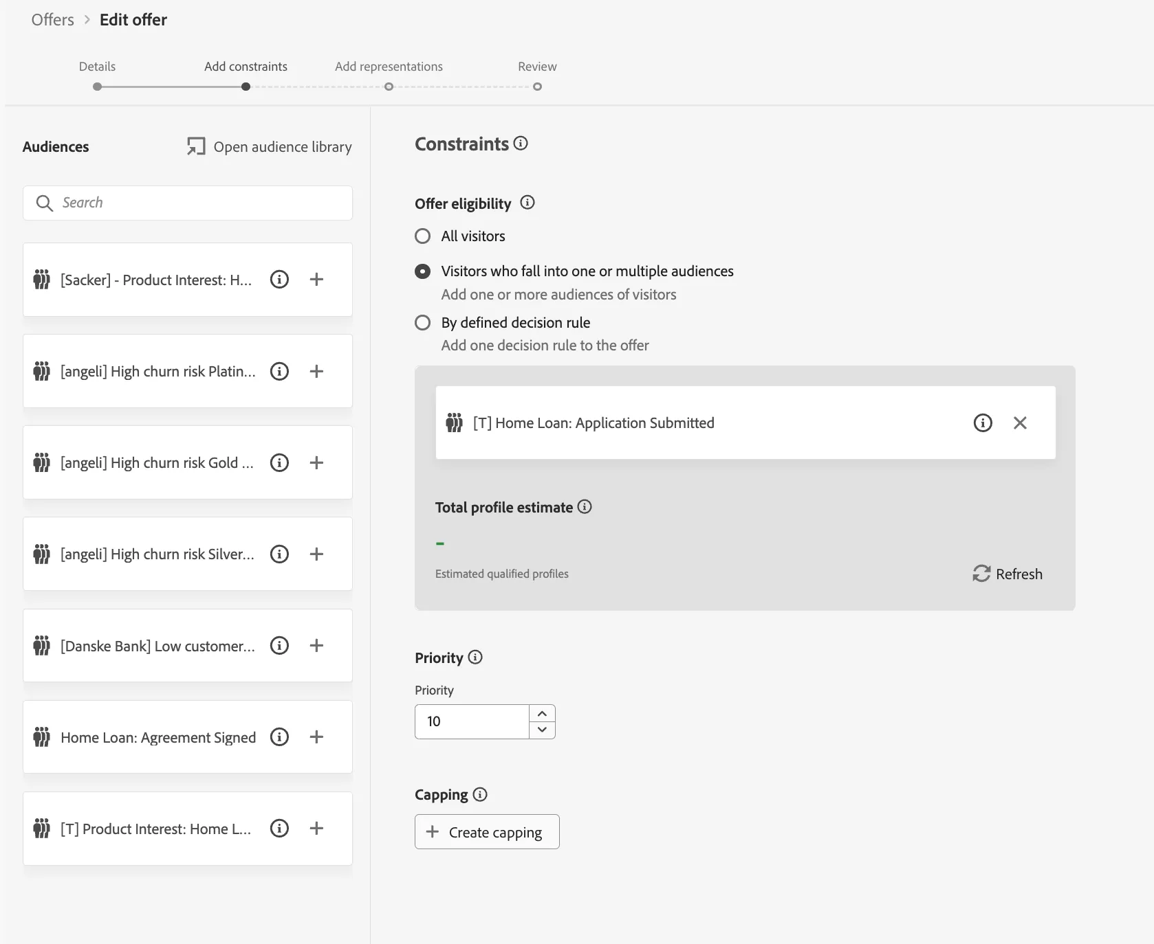
Task: Remove the Home Loan: Application Submitted audience
Action: [1020, 423]
